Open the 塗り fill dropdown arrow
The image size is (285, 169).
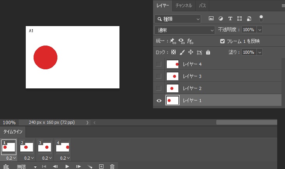260,52
